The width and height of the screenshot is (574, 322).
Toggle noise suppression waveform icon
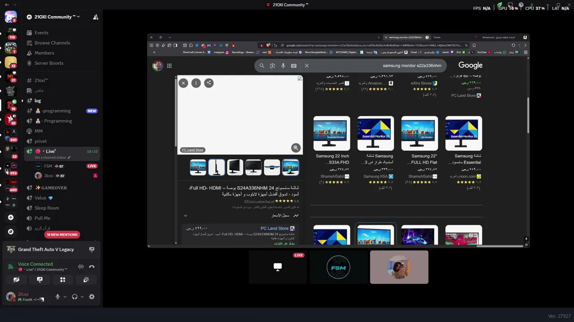[81, 267]
